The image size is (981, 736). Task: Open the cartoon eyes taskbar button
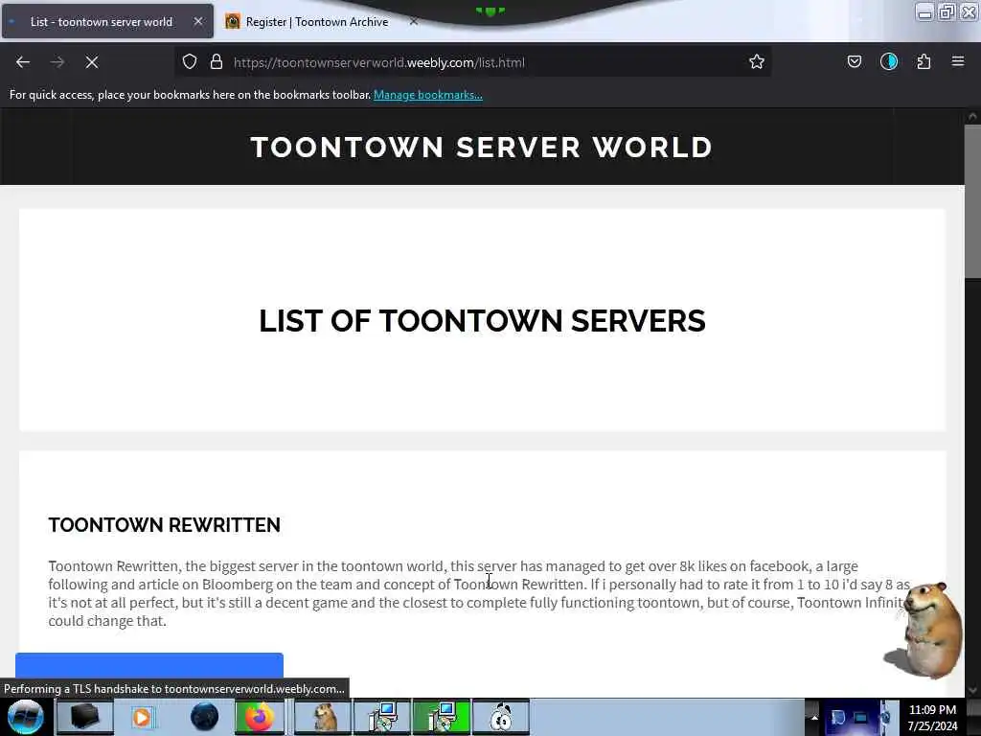pyautogui.click(x=501, y=717)
